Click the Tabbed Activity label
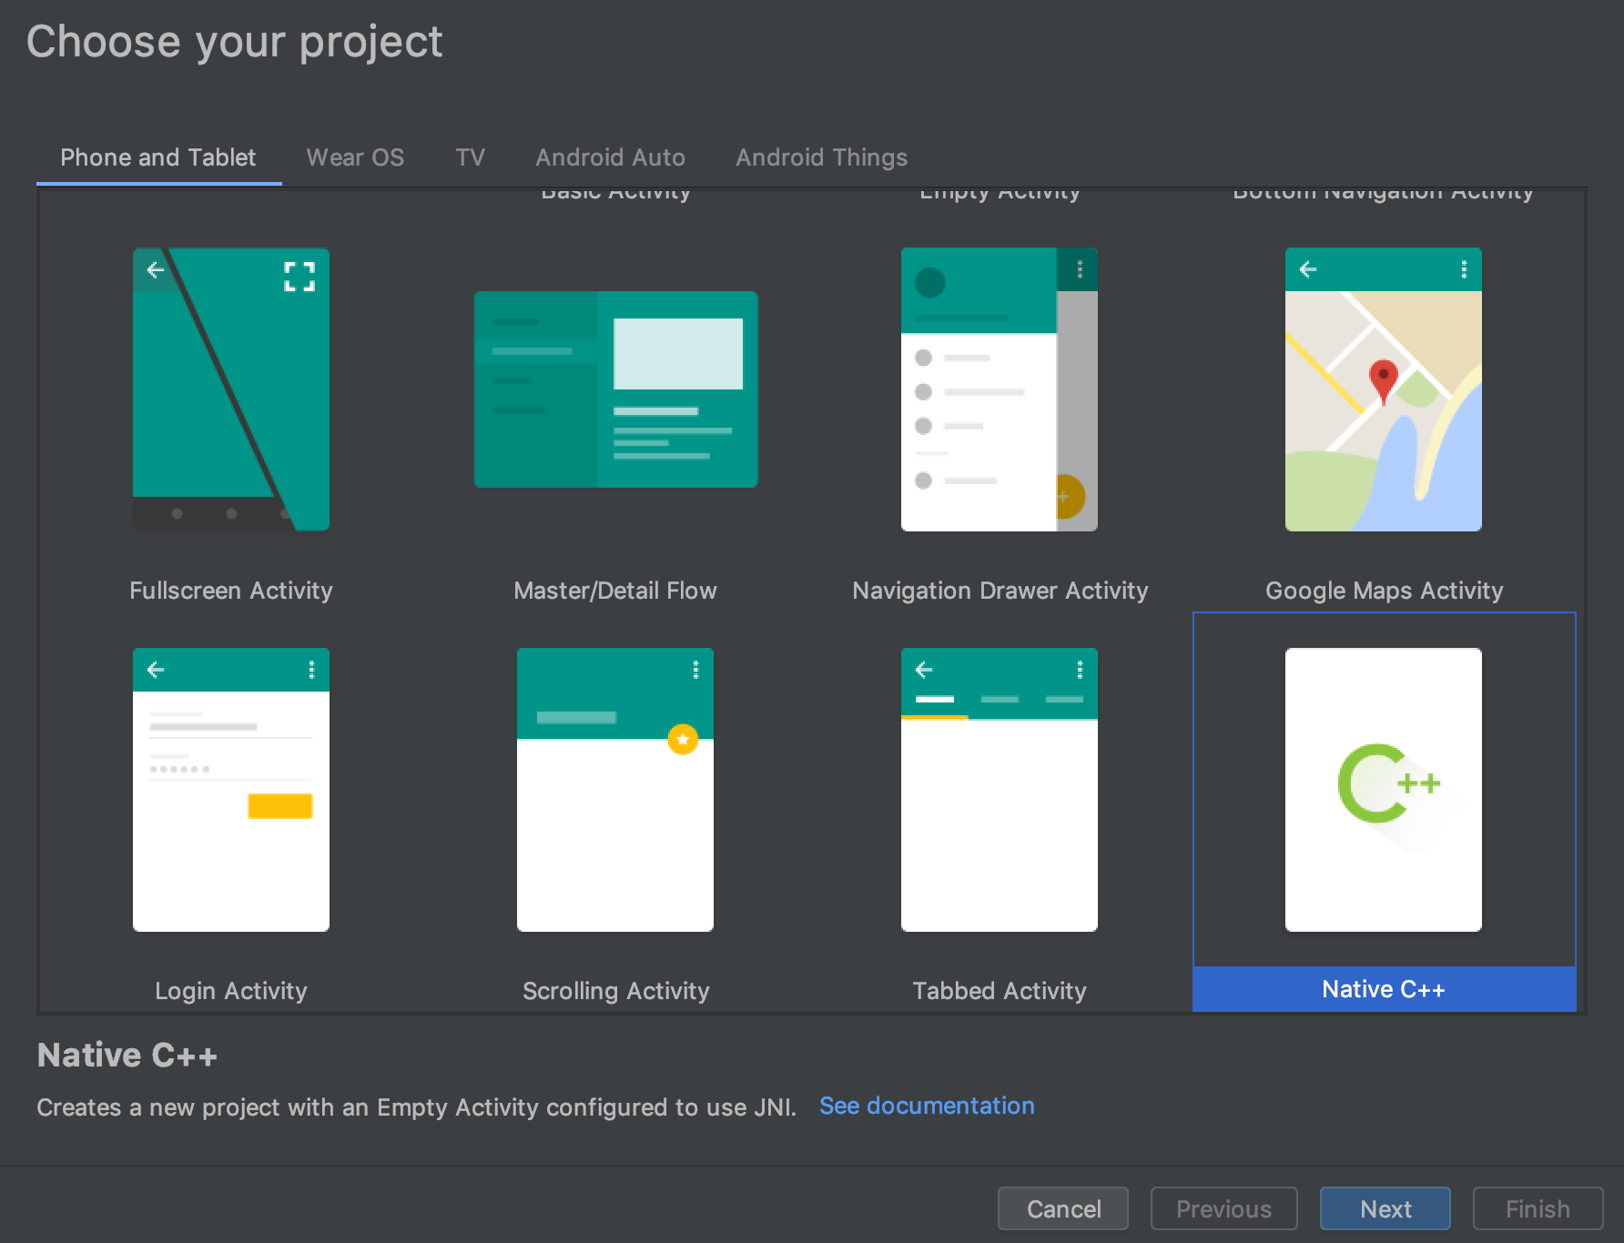 coord(1000,991)
